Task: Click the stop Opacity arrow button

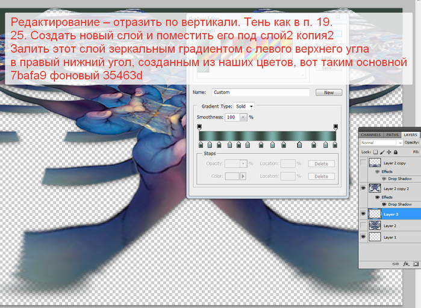Action: coord(243,164)
